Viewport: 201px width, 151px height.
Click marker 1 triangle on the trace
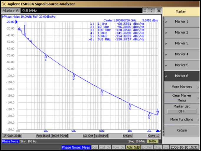pyautogui.click(x=46, y=56)
